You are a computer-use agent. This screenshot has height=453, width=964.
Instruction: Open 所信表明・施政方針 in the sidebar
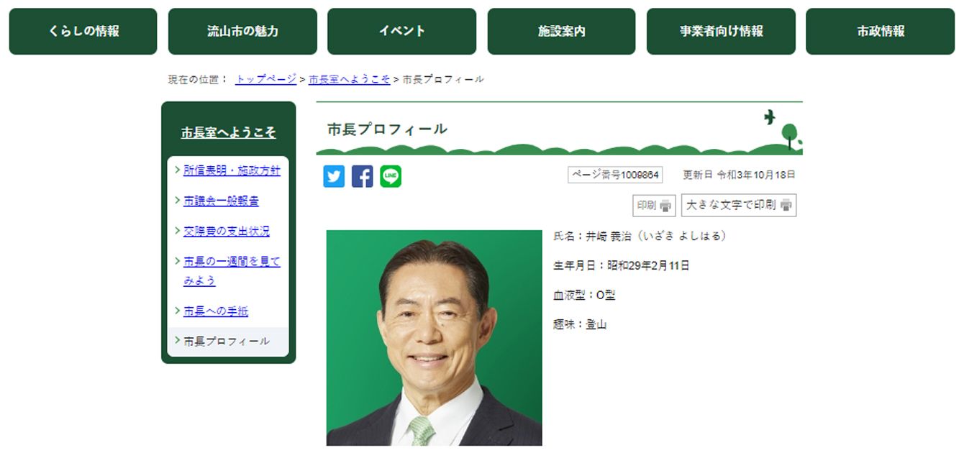point(232,171)
